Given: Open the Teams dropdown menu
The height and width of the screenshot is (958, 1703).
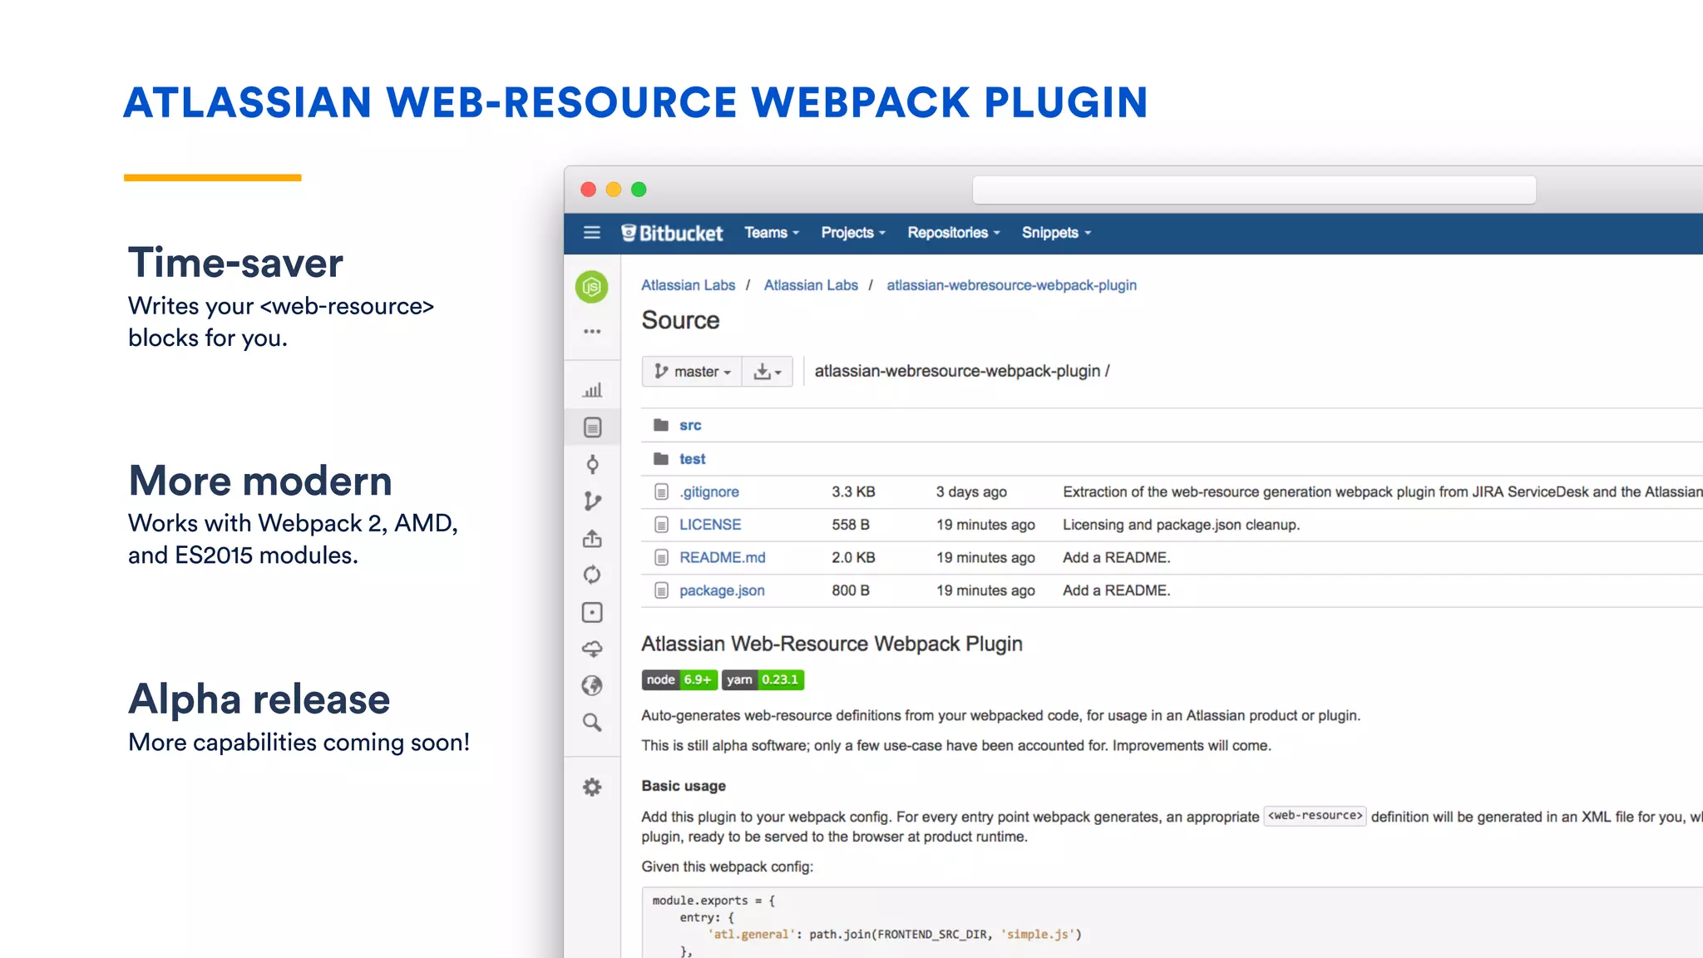Looking at the screenshot, I should tap(771, 233).
